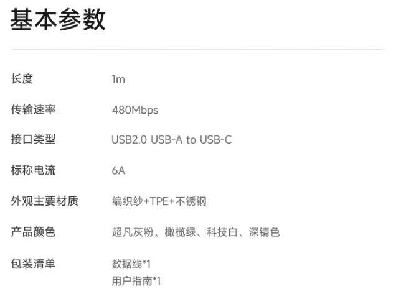Image resolution: width=396 pixels, height=289 pixels.
Task: Select the 接口类型 label
Action: pos(33,139)
